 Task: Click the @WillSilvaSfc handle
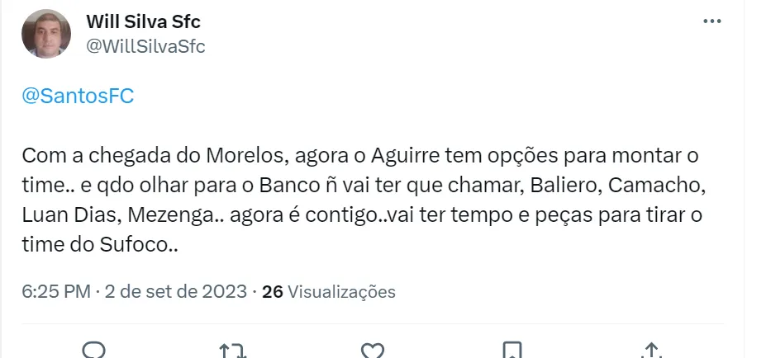[145, 46]
